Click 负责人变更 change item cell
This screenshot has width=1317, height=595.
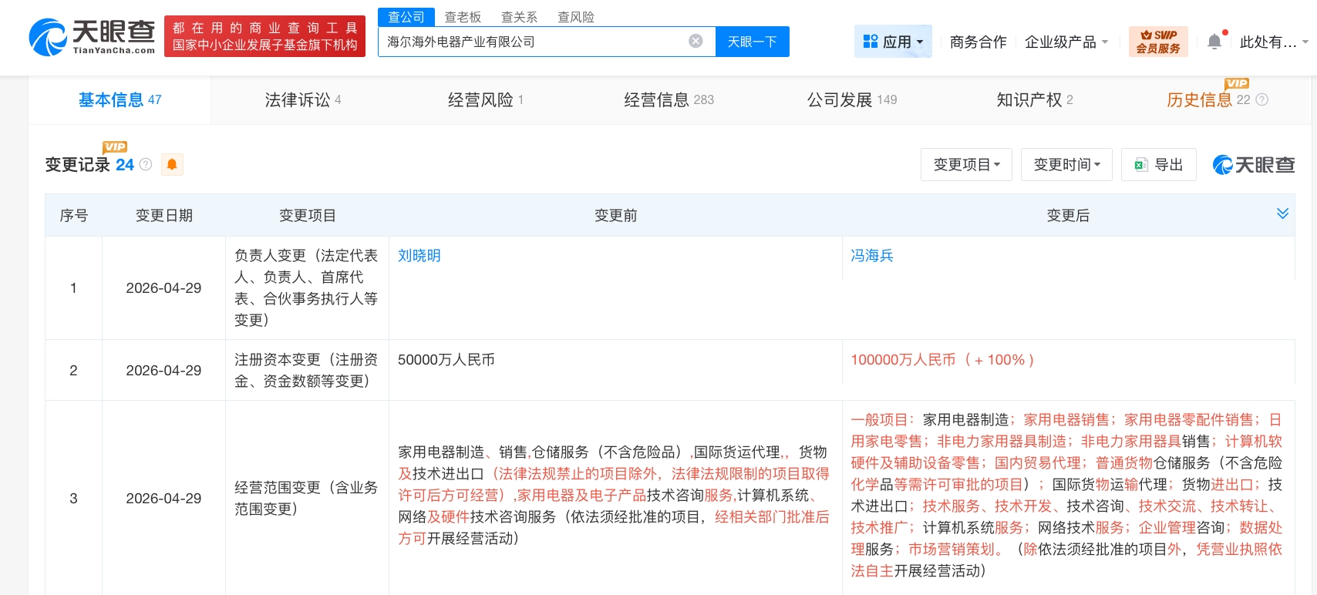coord(307,287)
